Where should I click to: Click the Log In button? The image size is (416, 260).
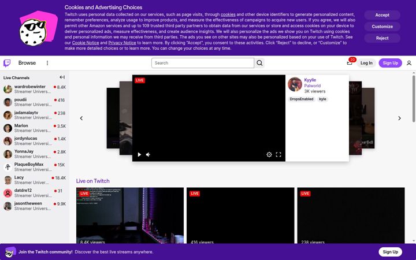pos(366,63)
